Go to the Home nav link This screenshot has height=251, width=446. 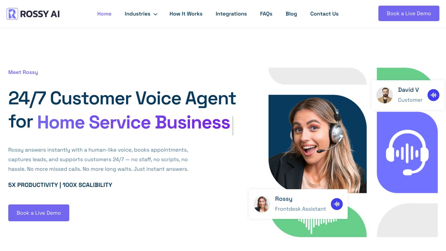click(x=104, y=14)
